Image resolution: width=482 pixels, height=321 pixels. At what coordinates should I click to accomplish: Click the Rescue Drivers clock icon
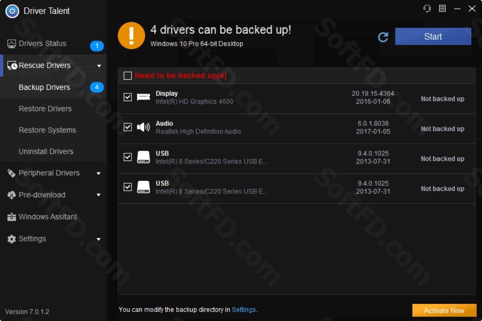(12, 65)
